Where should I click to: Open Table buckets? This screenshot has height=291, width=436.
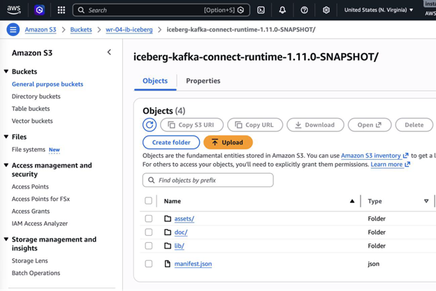31,109
